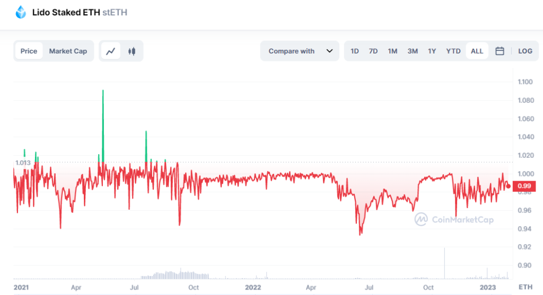The image size is (543, 295).
Task: Expand the Compare with chevron arrow
Action: [x=329, y=51]
